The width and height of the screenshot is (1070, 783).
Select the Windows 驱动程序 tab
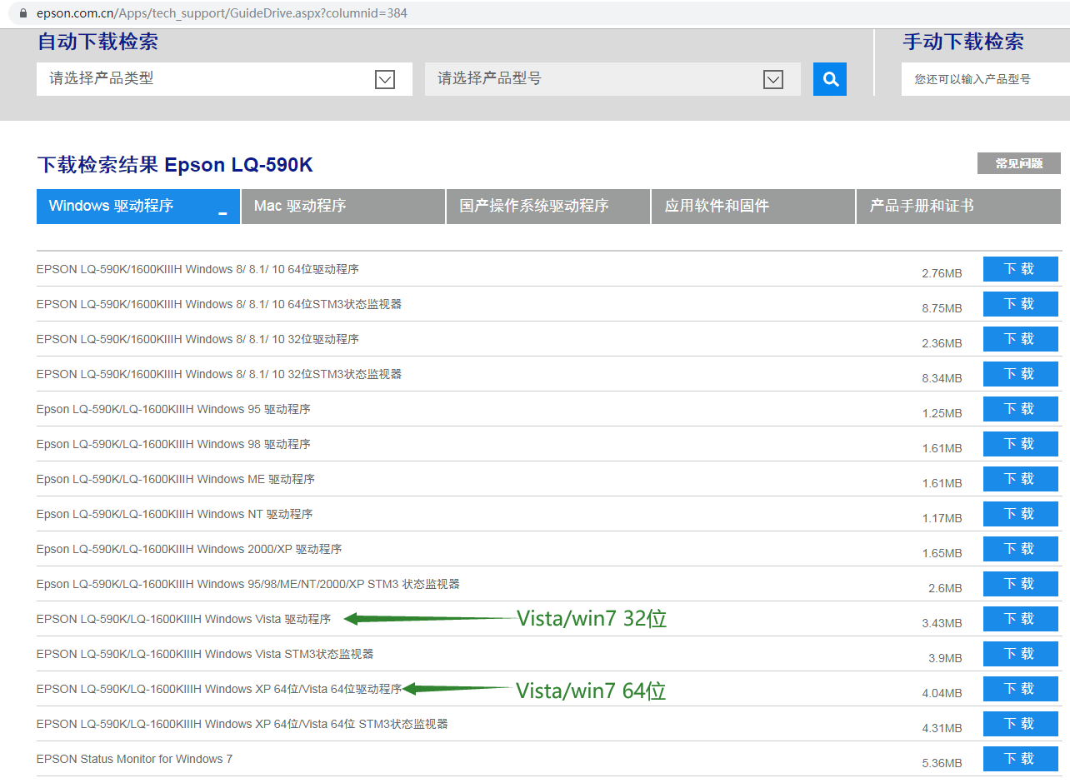tap(137, 207)
